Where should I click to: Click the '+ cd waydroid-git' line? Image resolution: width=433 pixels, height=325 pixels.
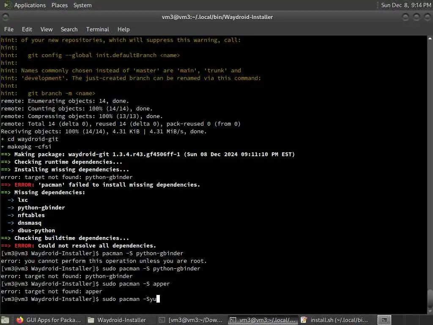30,139
